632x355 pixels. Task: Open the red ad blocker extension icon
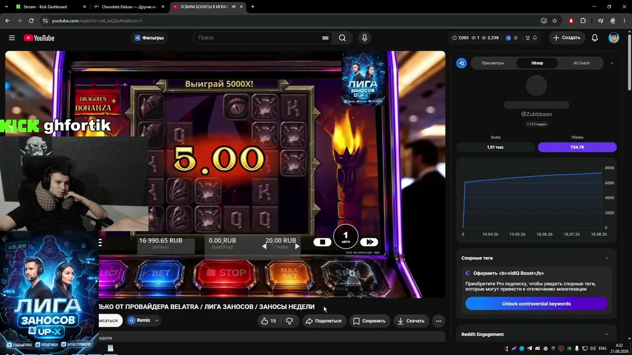571,21
